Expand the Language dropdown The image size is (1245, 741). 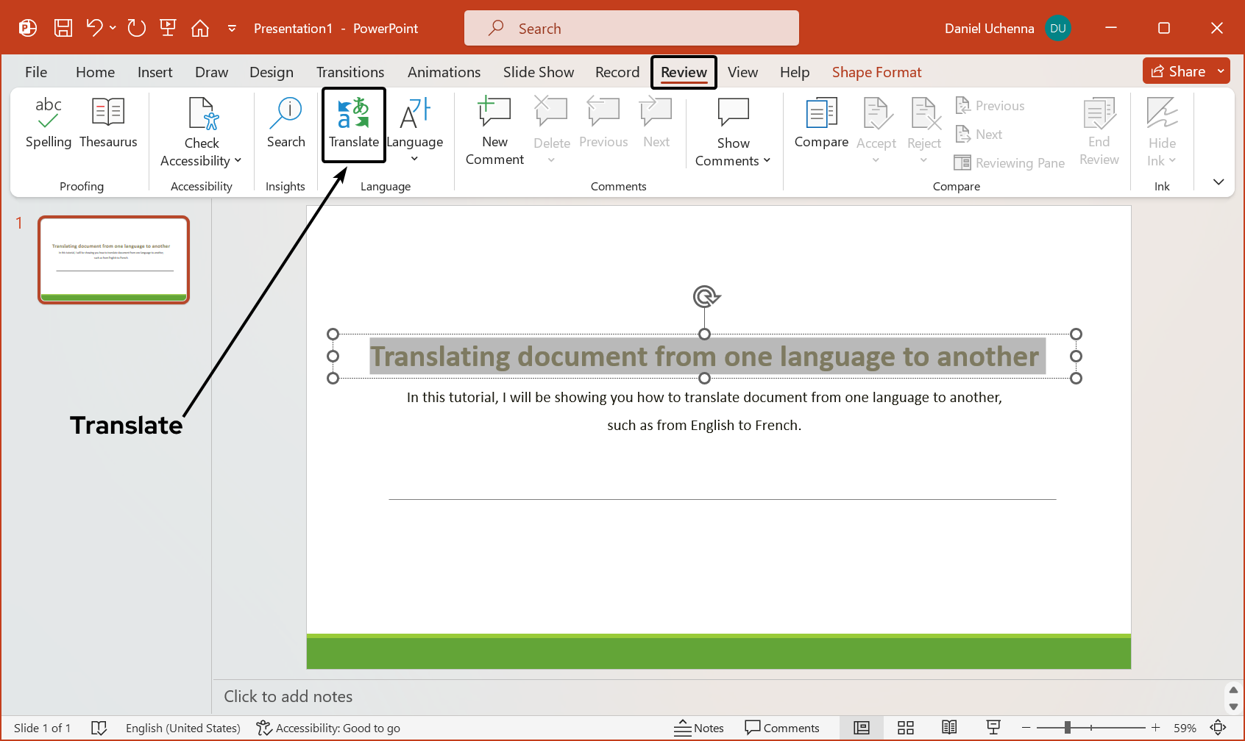point(414,158)
